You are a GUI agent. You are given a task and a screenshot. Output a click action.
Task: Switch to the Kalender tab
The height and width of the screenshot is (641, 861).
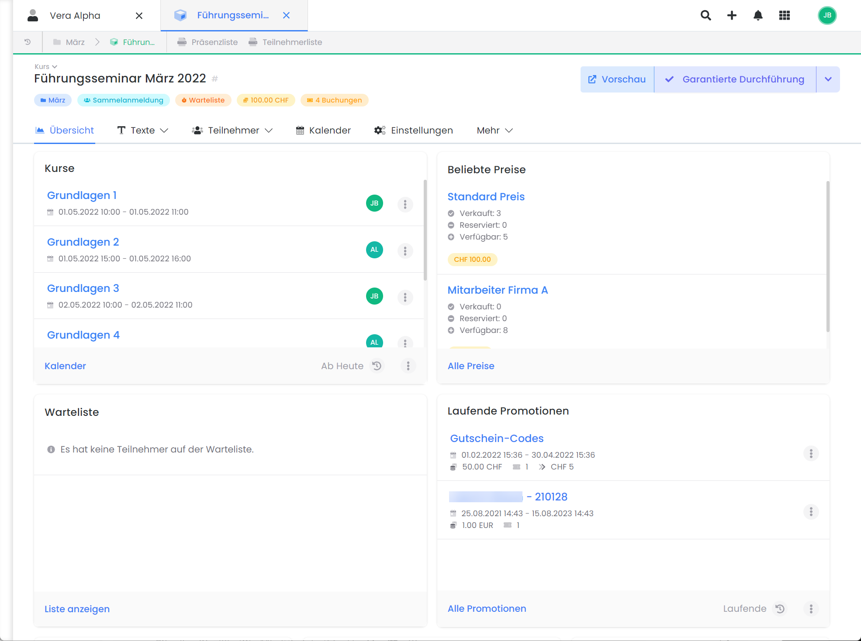(x=323, y=130)
